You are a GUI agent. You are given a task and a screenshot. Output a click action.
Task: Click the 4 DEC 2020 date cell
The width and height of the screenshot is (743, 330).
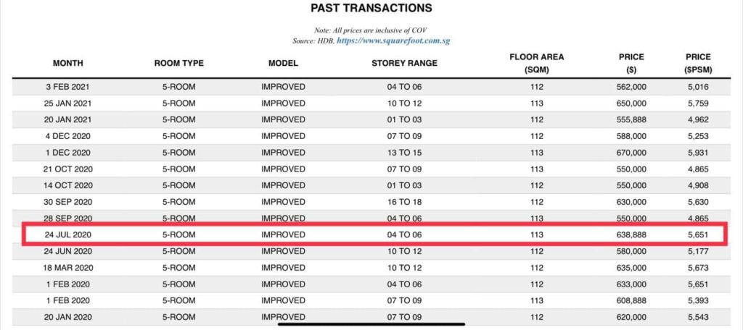click(x=67, y=136)
